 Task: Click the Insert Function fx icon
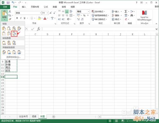coord(38,29)
